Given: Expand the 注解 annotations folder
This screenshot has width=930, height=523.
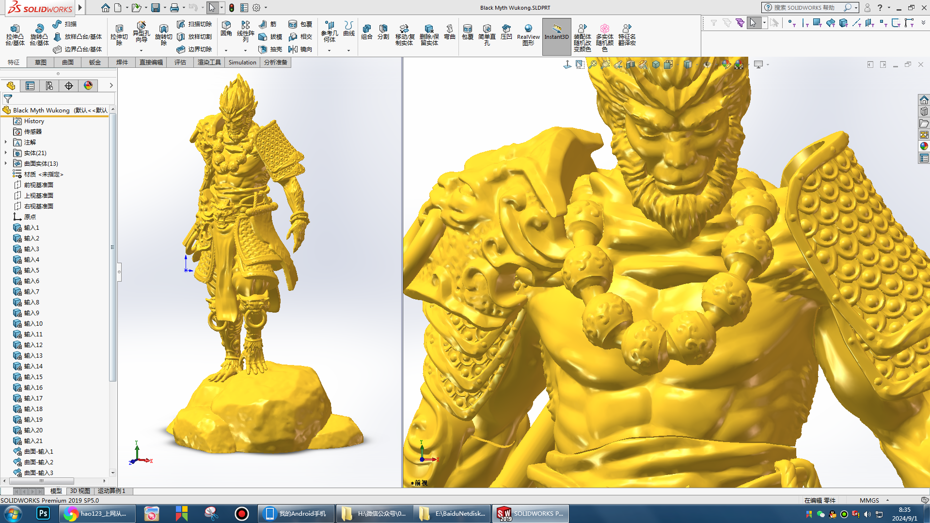Looking at the screenshot, I should (x=6, y=142).
